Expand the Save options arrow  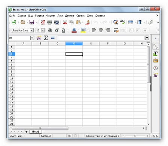pos(37,22)
